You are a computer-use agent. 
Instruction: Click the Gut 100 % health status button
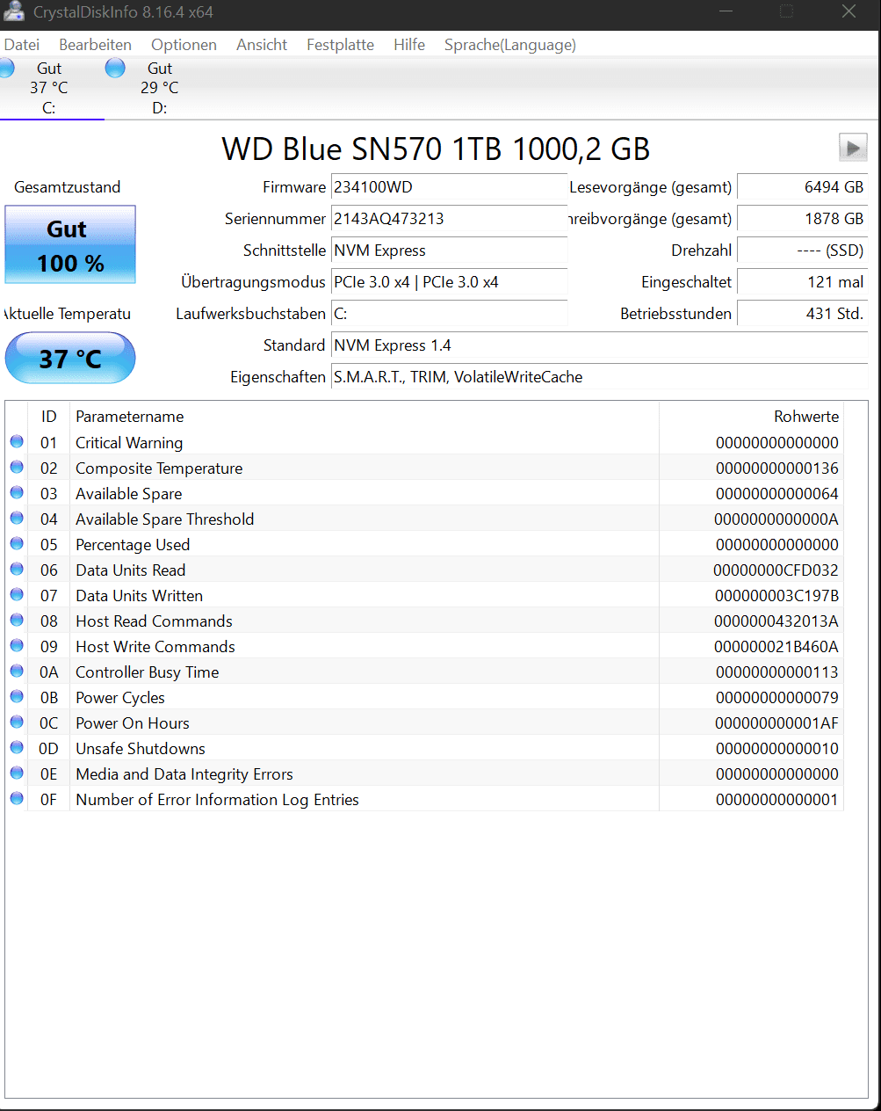[70, 244]
